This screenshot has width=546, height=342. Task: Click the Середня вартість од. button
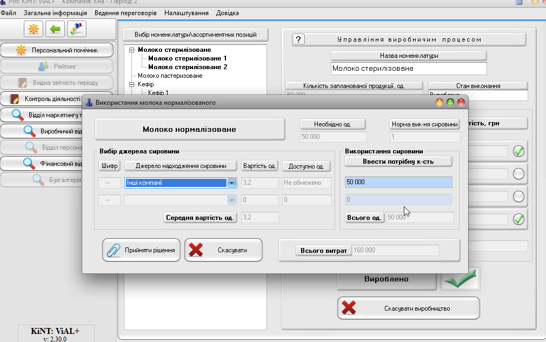click(x=200, y=217)
